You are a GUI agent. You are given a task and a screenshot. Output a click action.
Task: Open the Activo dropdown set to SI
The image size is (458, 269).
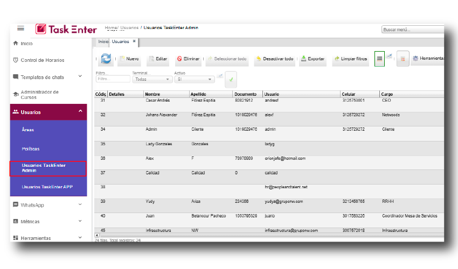[x=195, y=79]
